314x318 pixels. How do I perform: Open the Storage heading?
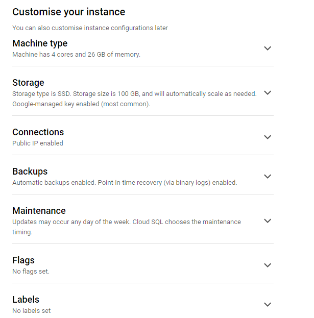(28, 83)
